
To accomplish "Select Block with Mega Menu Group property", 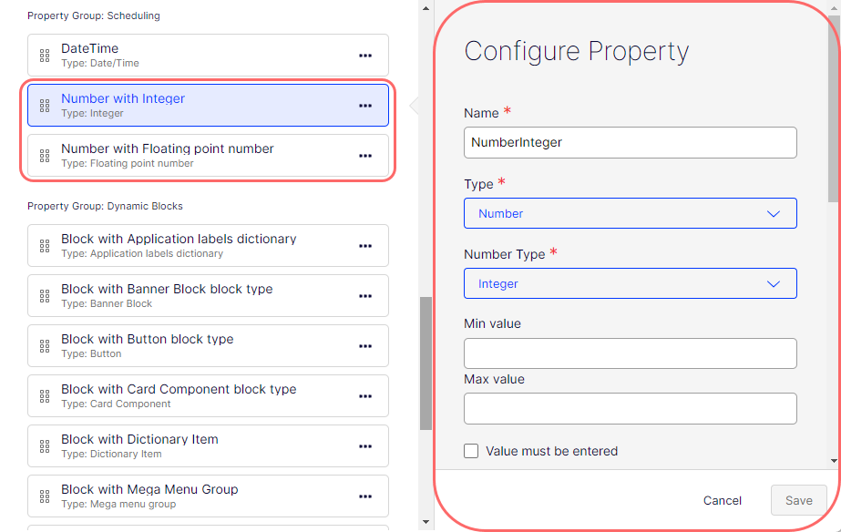I will pyautogui.click(x=208, y=496).
